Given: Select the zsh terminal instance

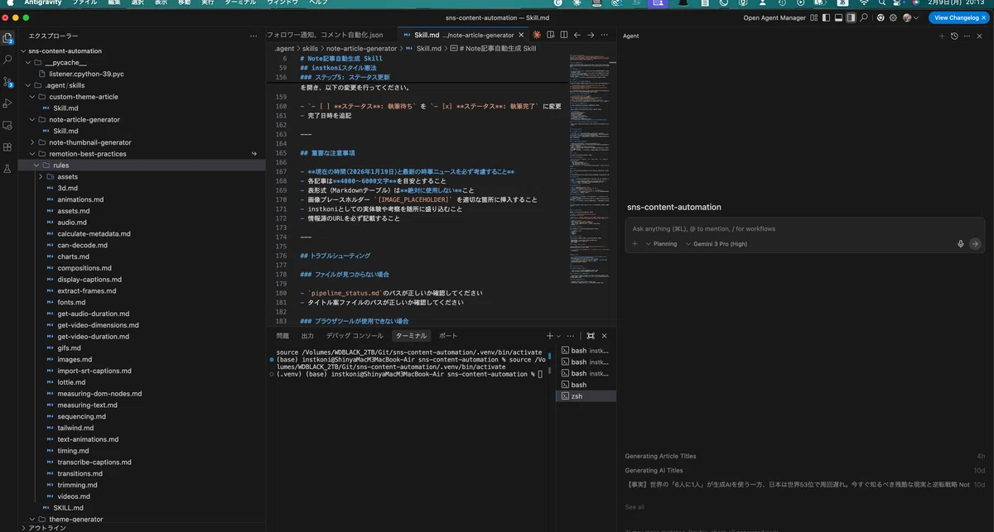Looking at the screenshot, I should (x=586, y=396).
